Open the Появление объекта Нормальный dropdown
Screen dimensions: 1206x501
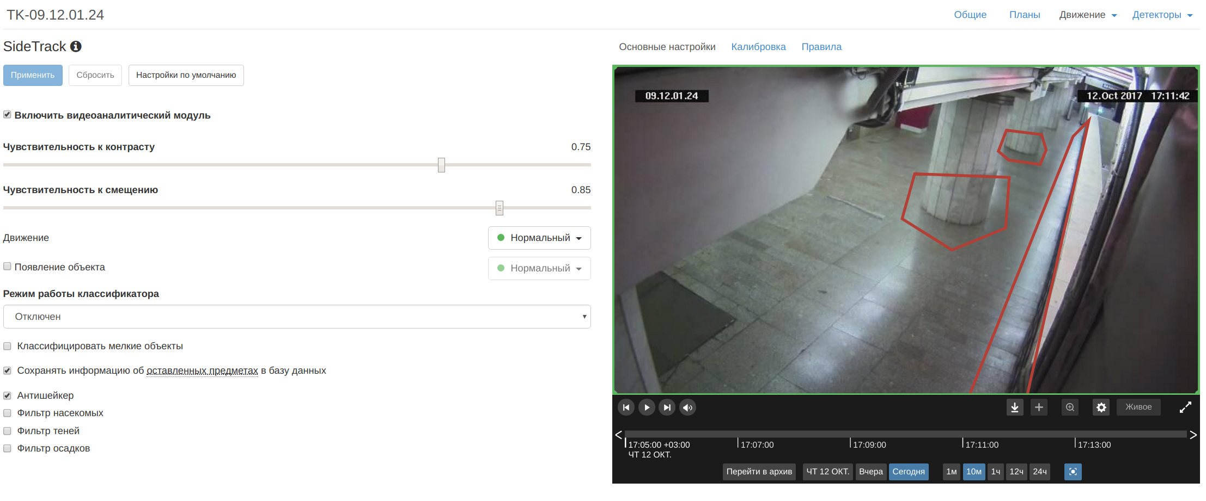(539, 268)
